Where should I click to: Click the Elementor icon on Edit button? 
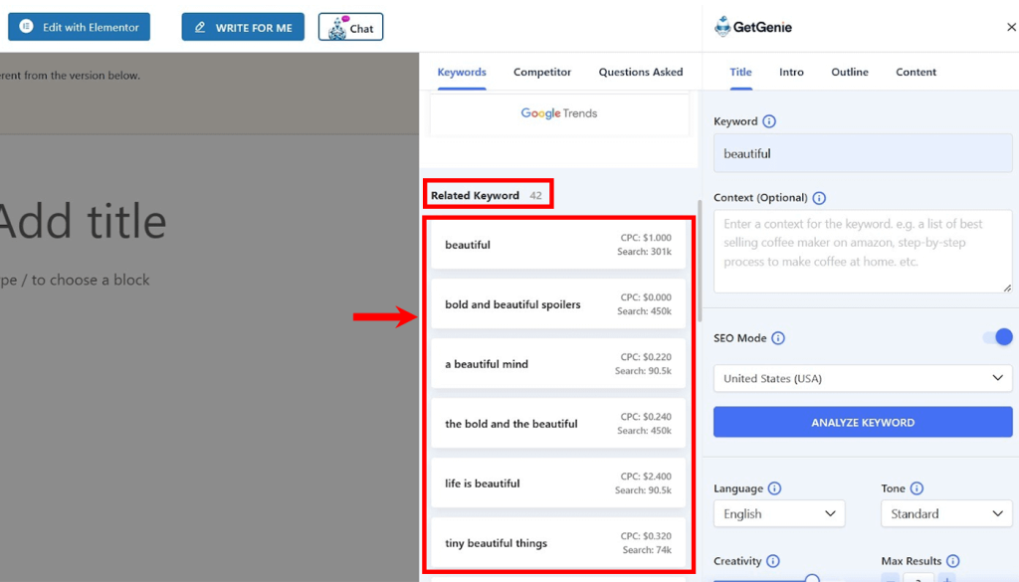pos(26,27)
